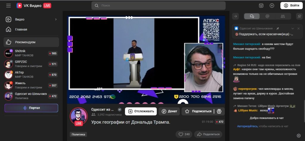Open the subscriptions list icon in header

(x=261, y=6)
